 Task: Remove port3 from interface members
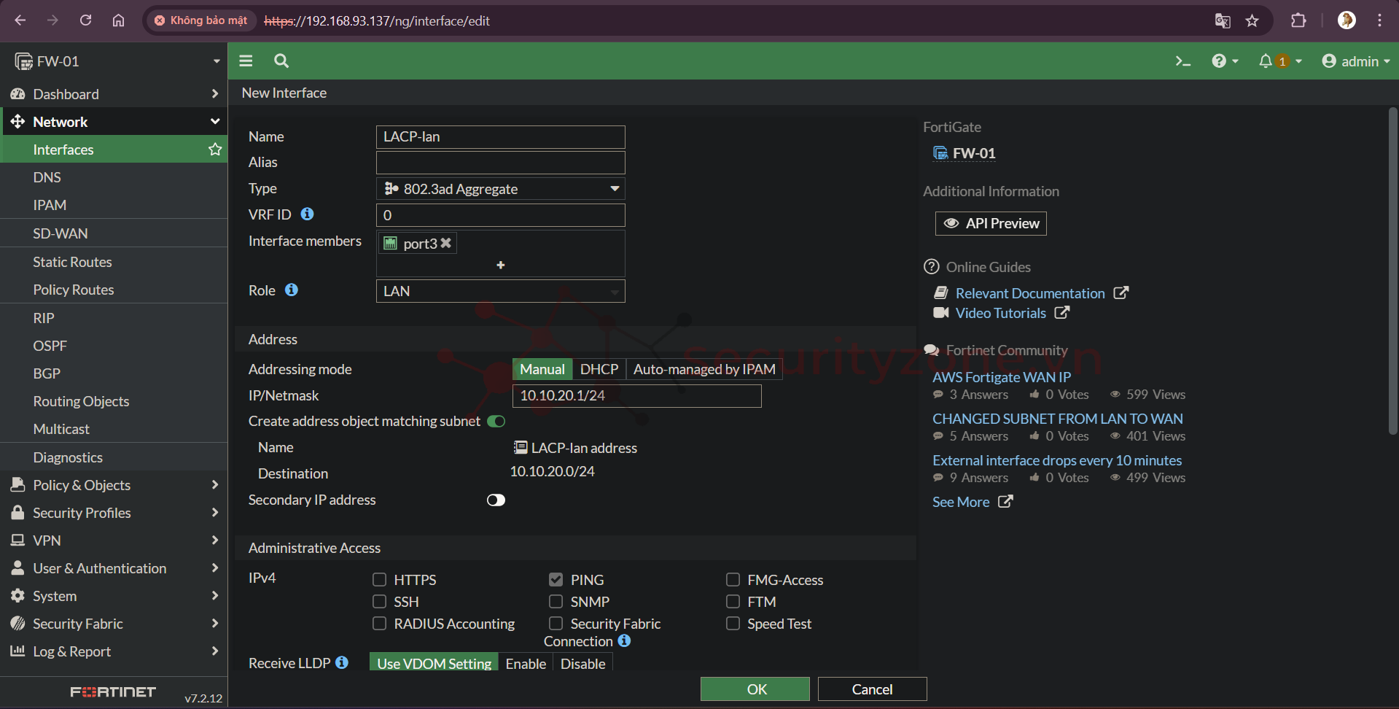point(446,243)
